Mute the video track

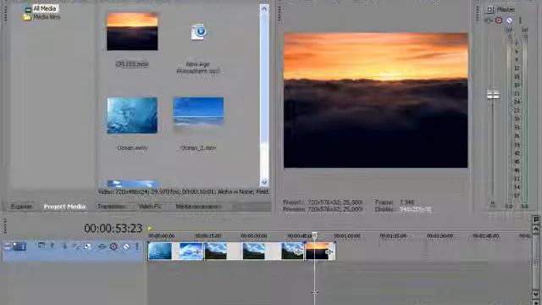pyautogui.click(x=126, y=247)
